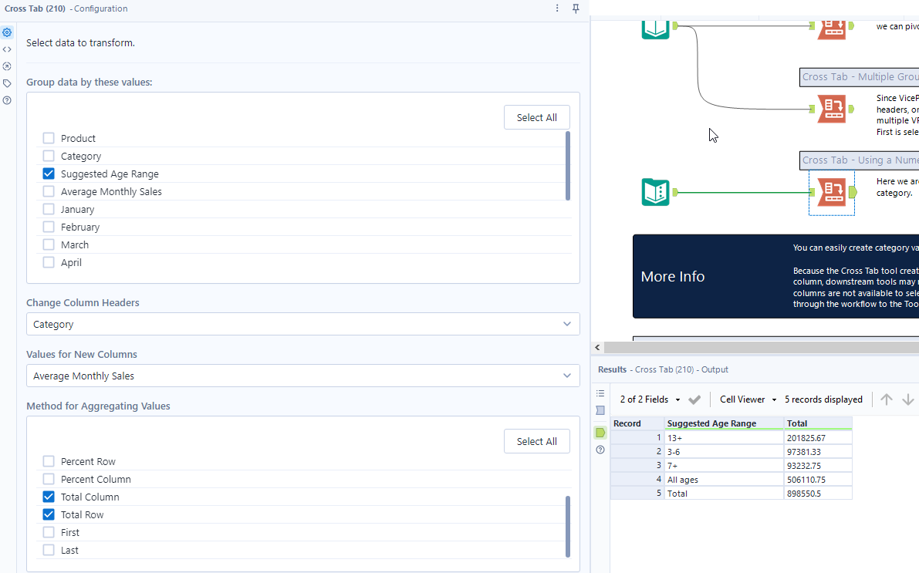View XML with the code icon in sidebar

[x=7, y=49]
